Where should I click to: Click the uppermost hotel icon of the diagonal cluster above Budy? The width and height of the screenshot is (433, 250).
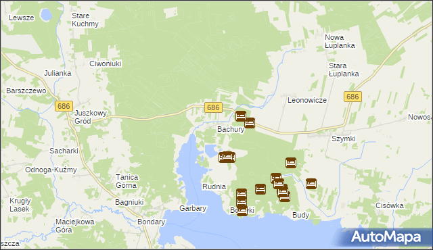(x=276, y=178)
